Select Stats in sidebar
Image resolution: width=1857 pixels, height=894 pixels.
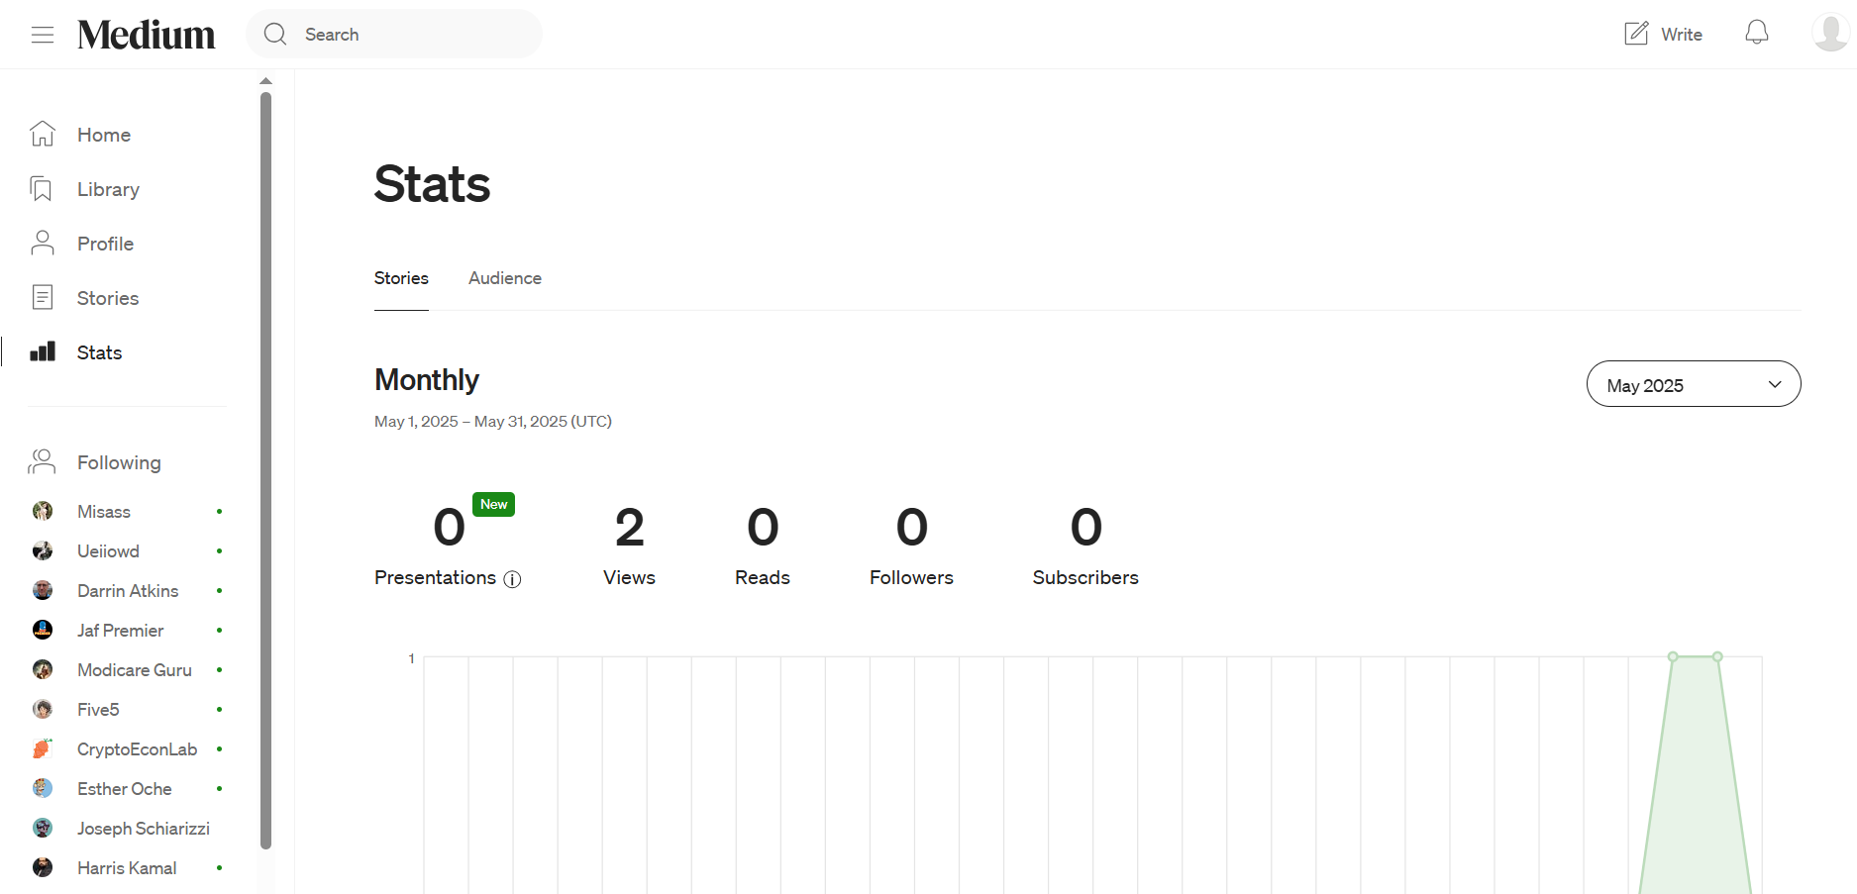(99, 352)
